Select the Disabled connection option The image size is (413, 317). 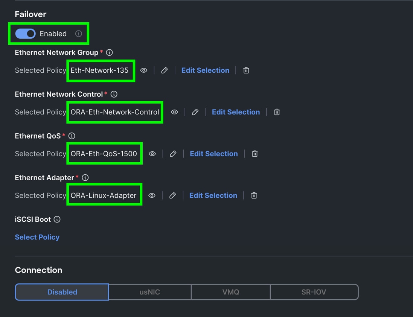click(62, 292)
